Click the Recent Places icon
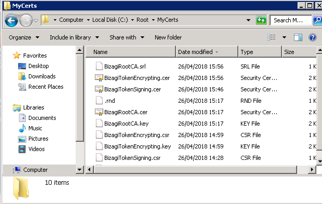This screenshot has width=322, height=204. [22, 87]
